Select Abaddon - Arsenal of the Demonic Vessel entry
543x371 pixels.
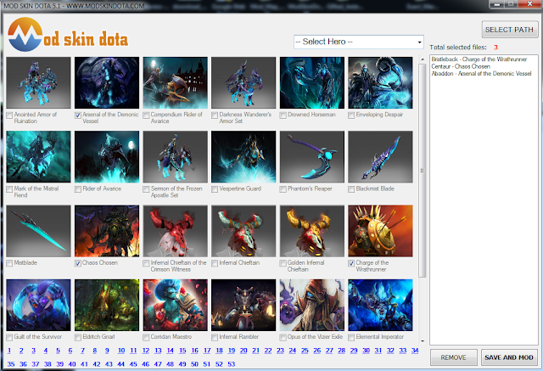coord(481,74)
